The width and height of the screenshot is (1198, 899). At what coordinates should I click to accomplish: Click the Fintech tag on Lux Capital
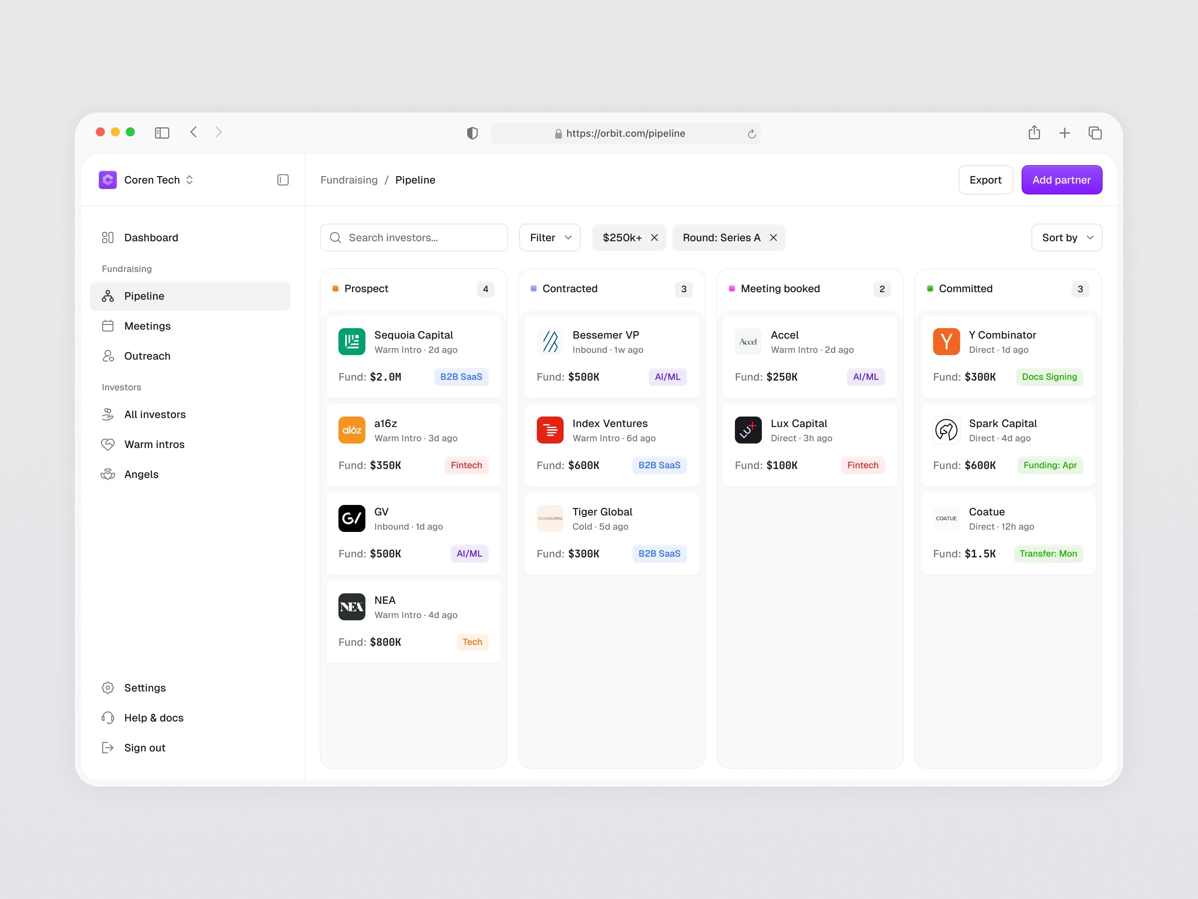pyautogui.click(x=863, y=466)
